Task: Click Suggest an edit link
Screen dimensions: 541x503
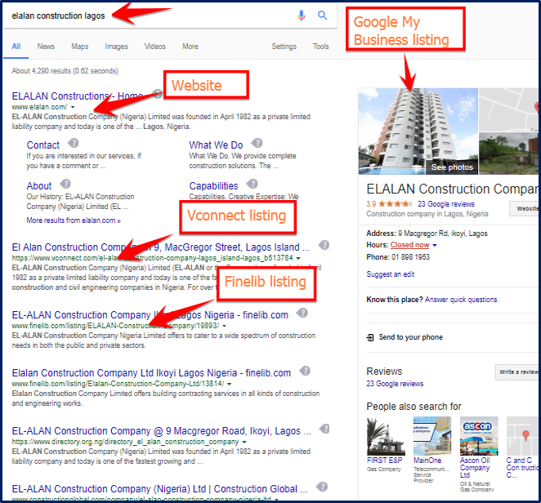Action: pyautogui.click(x=391, y=274)
